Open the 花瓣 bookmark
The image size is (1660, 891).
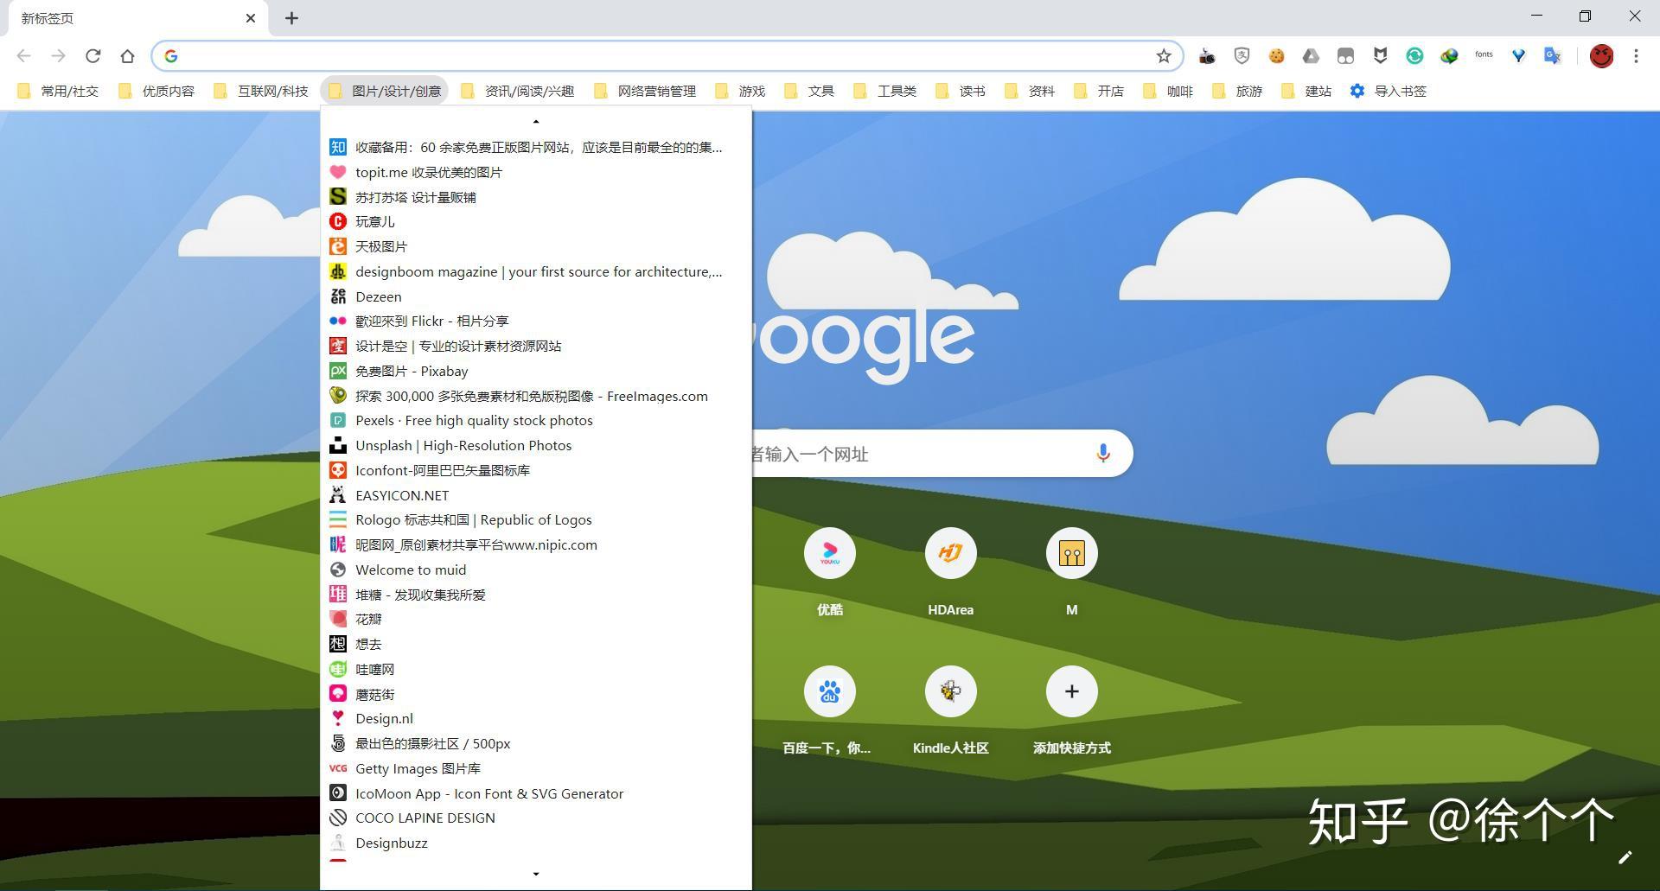536,619
